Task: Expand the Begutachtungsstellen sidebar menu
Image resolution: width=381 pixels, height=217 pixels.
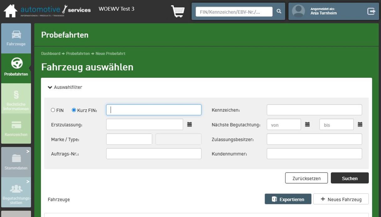Action: [16, 192]
